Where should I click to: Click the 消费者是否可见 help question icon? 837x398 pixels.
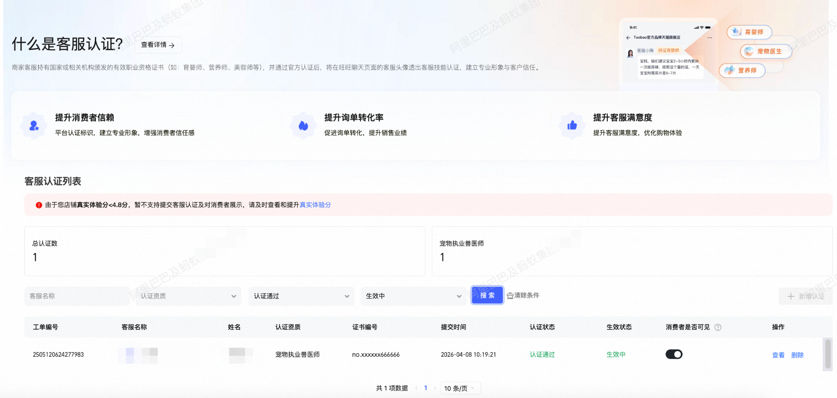718,327
